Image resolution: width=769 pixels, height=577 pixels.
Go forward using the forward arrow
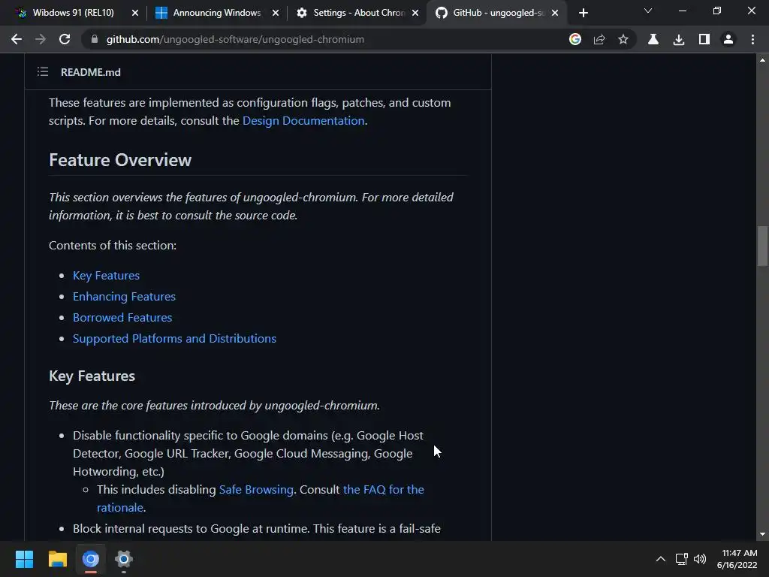tap(41, 39)
